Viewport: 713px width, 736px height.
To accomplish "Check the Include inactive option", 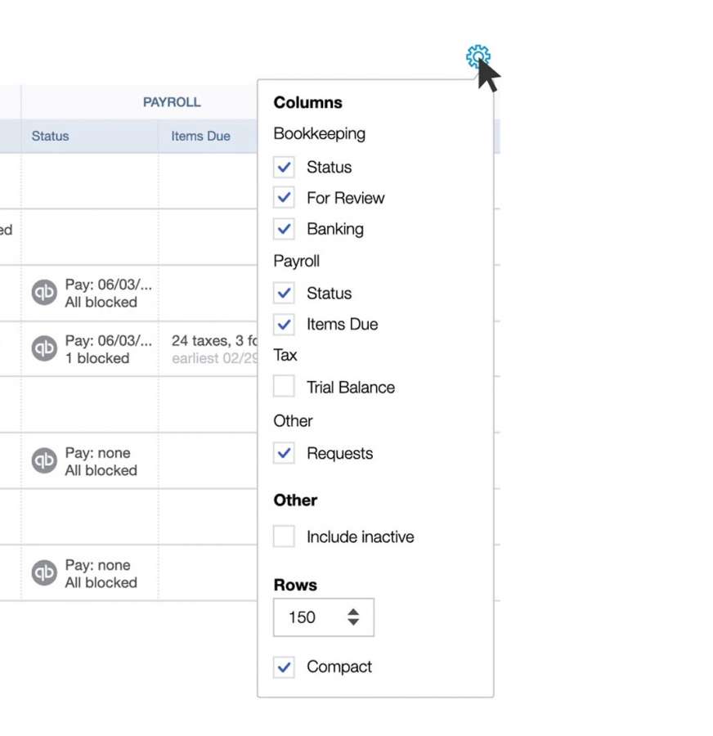I will [x=284, y=536].
